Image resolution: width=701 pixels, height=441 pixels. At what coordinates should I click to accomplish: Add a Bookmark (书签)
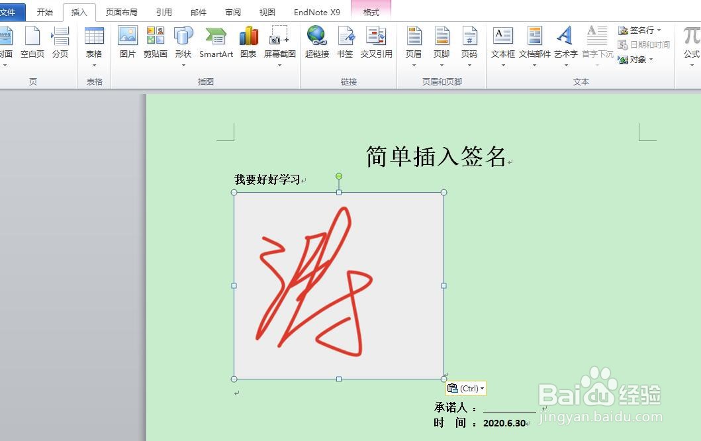[345, 41]
